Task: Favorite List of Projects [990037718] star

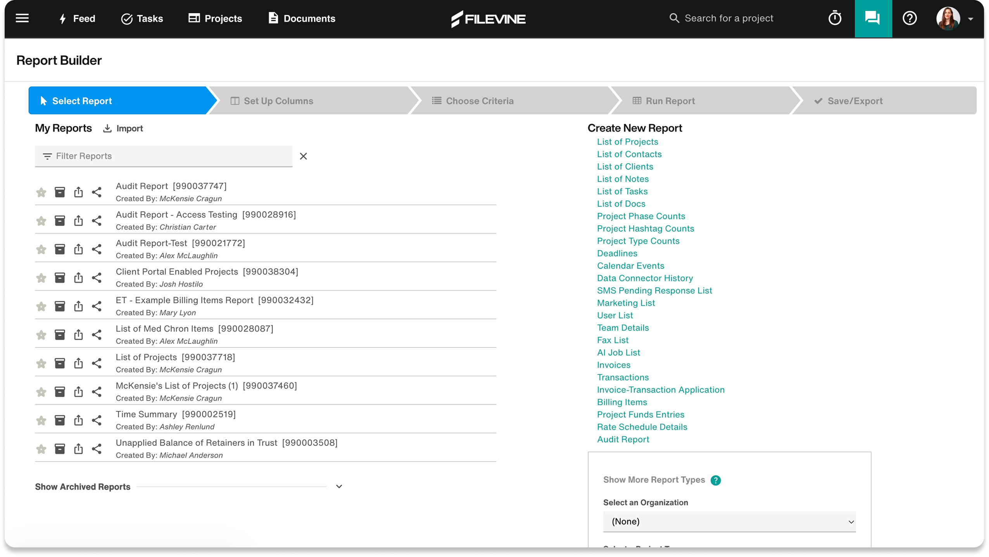Action: 41,363
